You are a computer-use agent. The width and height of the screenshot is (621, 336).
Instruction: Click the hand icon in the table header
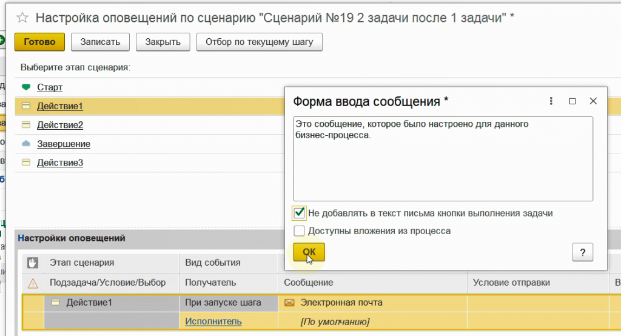[33, 263]
